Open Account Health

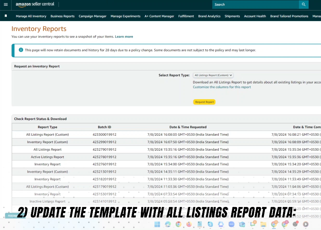pos(255,16)
